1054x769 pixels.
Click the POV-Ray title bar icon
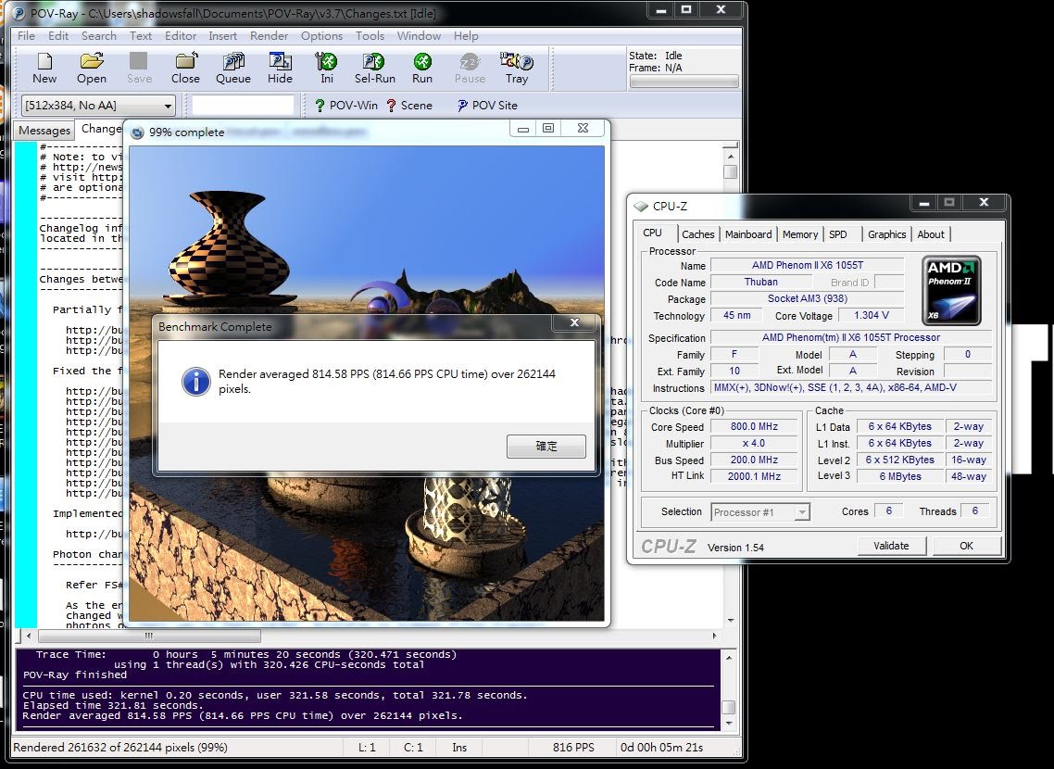pos(19,14)
